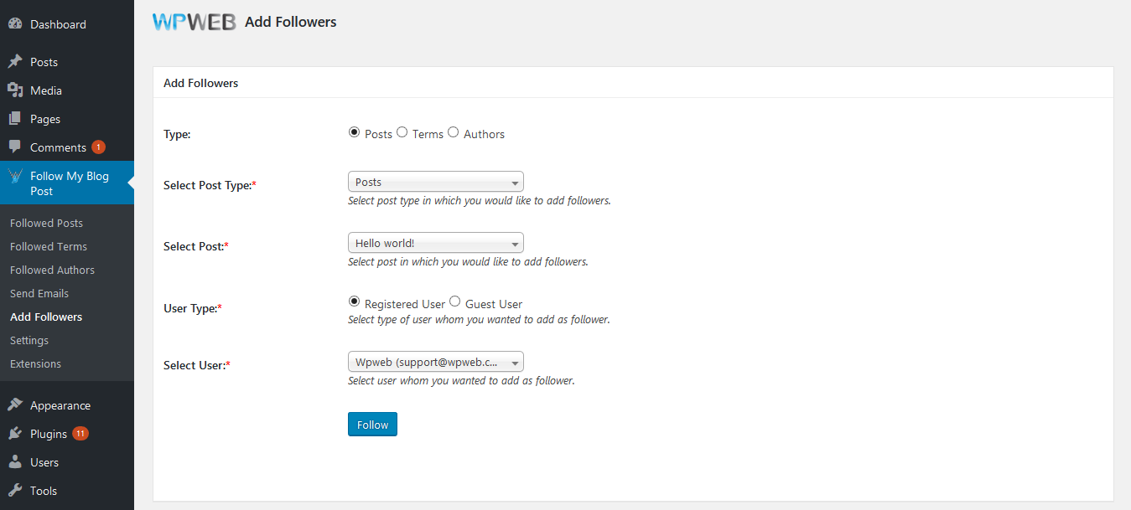
Task: Click the Comments speech bubble icon
Action: coord(15,147)
